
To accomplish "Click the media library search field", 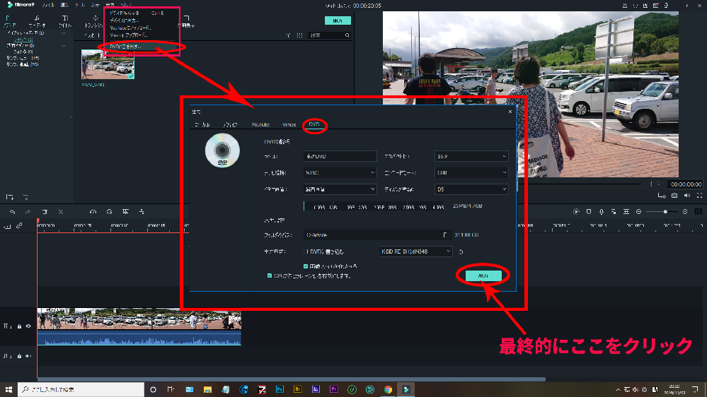I will [x=329, y=35].
